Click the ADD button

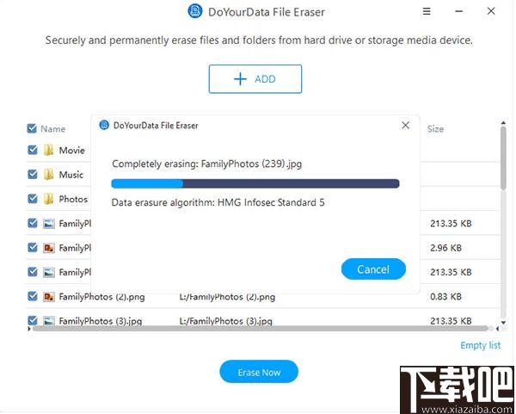pos(255,79)
